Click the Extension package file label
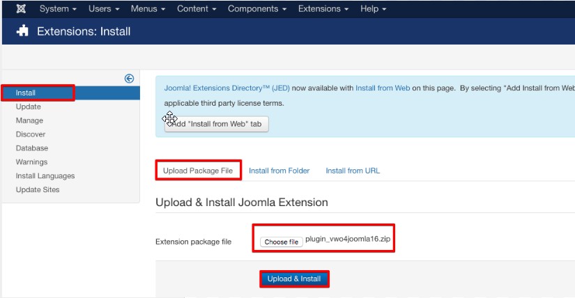The image size is (575, 298). pyautogui.click(x=193, y=242)
